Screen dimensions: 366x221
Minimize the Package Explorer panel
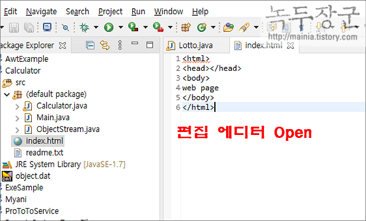click(135, 43)
